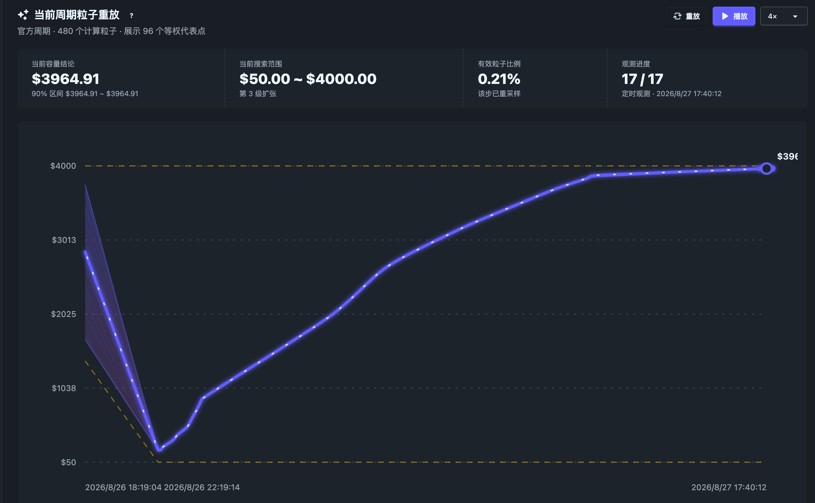Start playback with the 播放 button
Image resolution: width=815 pixels, height=503 pixels.
734,16
